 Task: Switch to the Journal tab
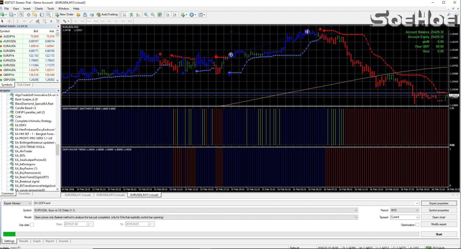click(63, 241)
